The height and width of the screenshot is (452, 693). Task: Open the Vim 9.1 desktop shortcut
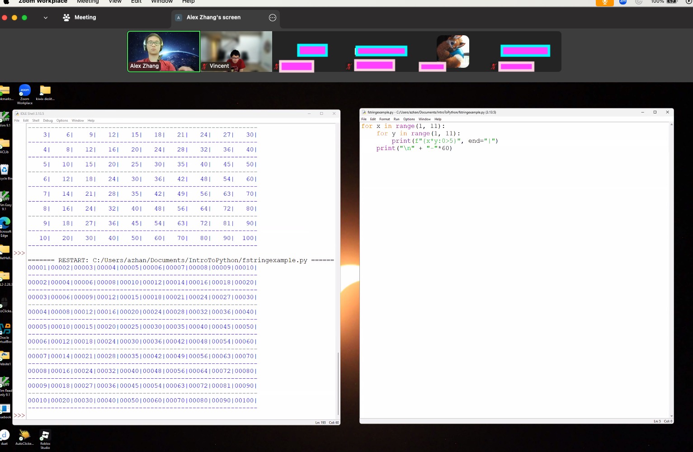[x=5, y=119]
